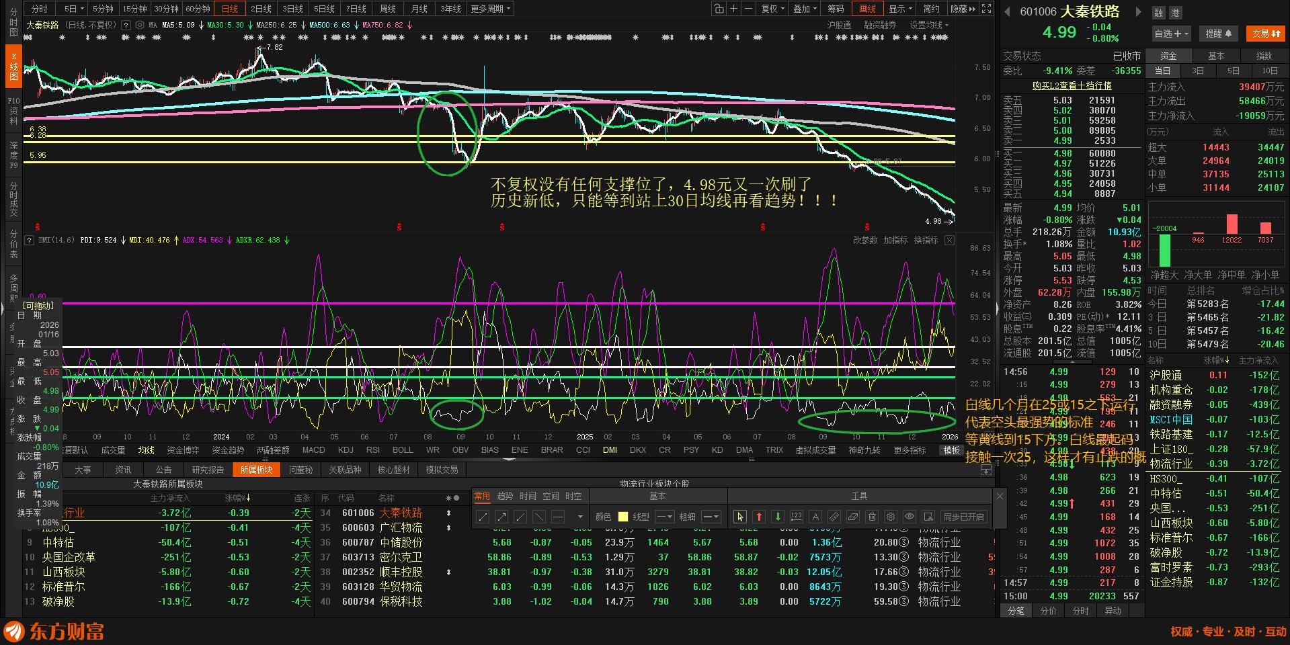Switch to the 周线 period tab
The height and width of the screenshot is (645, 1290).
pos(388,9)
